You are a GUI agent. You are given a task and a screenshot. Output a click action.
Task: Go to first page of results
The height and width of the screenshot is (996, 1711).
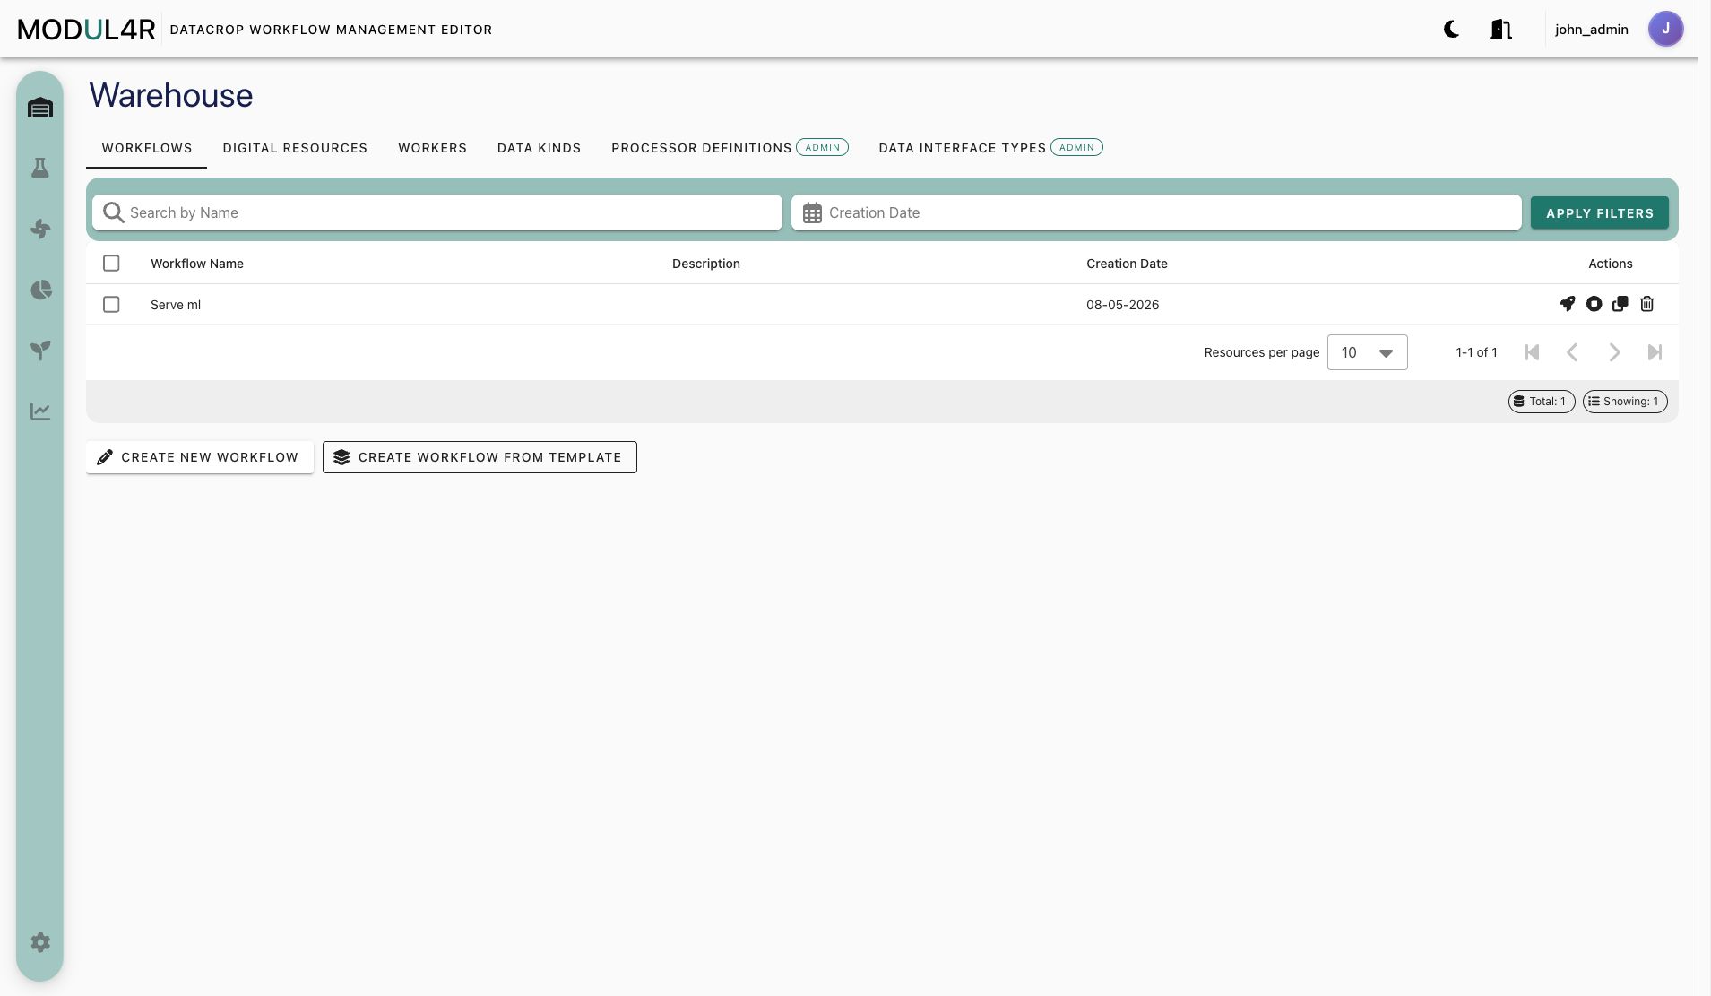point(1532,352)
